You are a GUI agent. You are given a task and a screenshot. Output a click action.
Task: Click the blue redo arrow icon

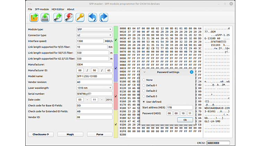click(x=103, y=17)
